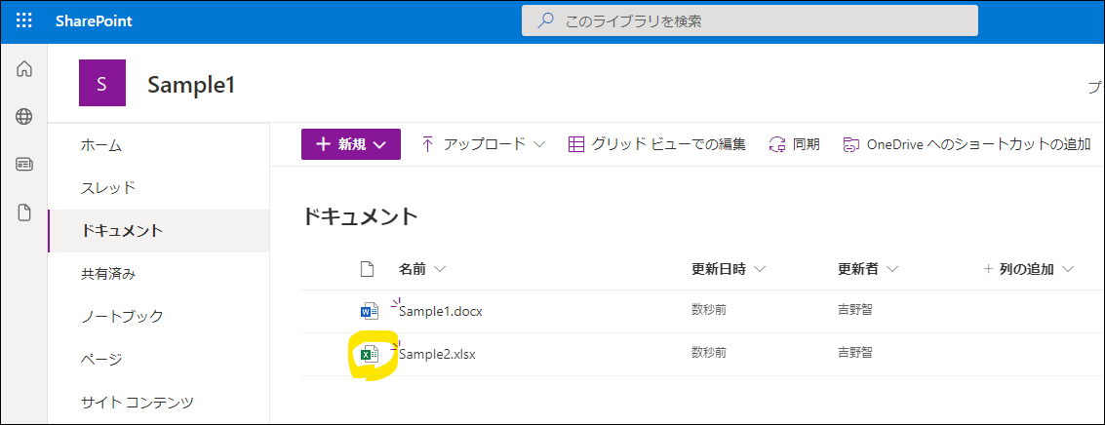Click 数秒前 in the Sample1.docx row
The width and height of the screenshot is (1105, 425).
[x=709, y=309]
